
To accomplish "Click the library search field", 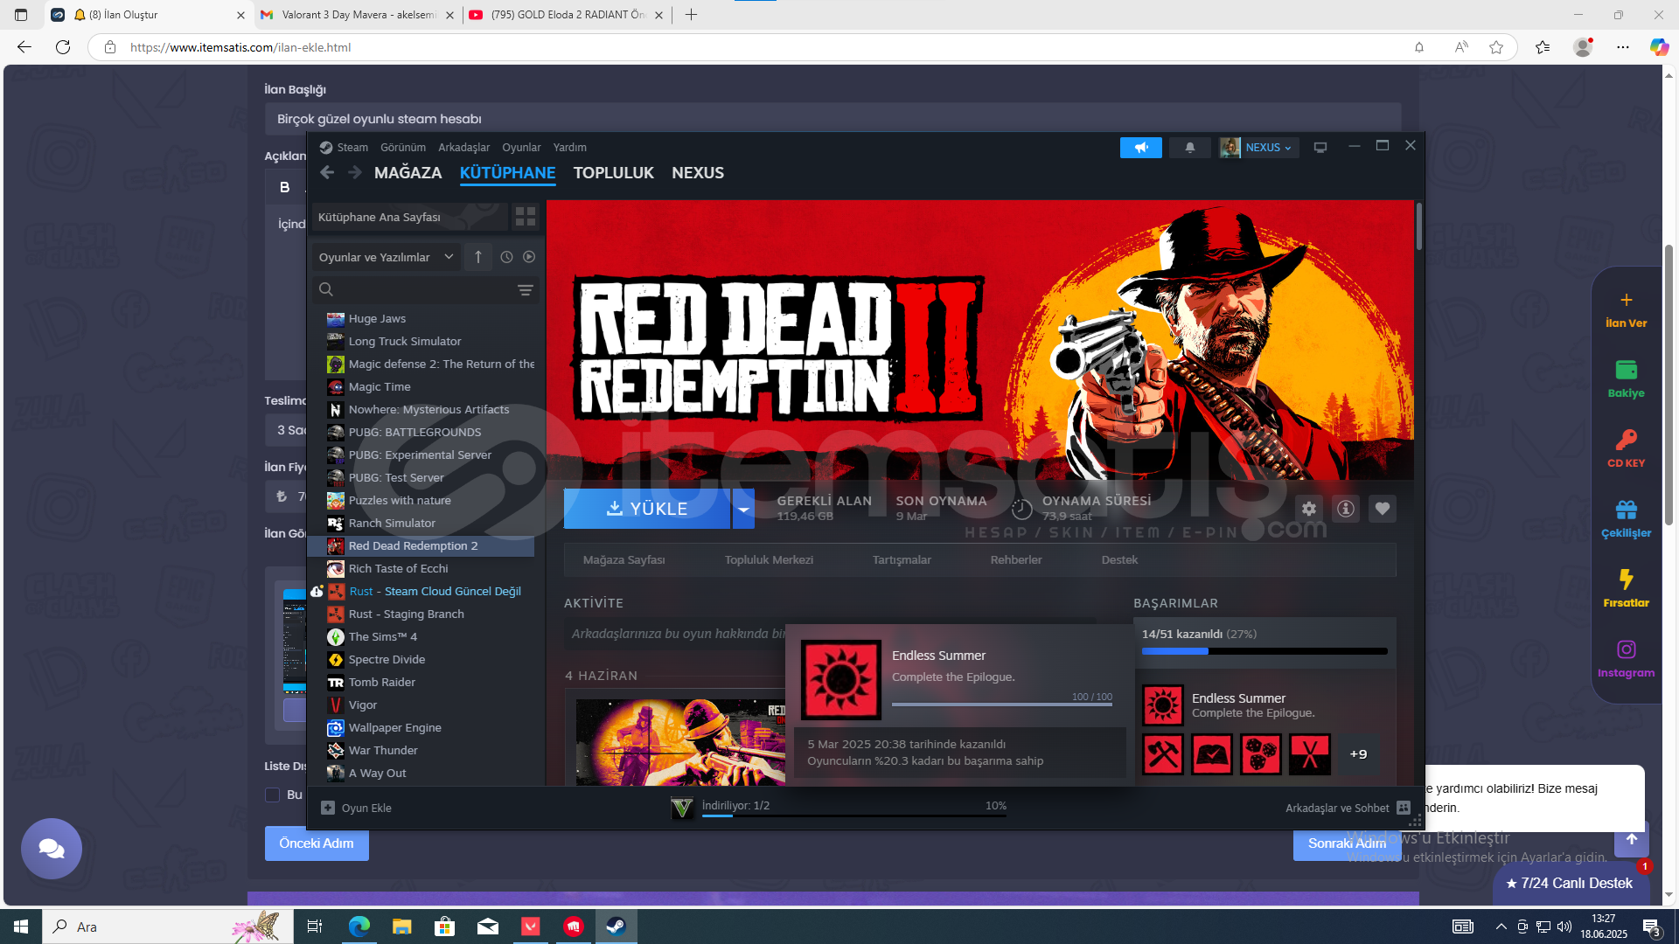I will (425, 290).
